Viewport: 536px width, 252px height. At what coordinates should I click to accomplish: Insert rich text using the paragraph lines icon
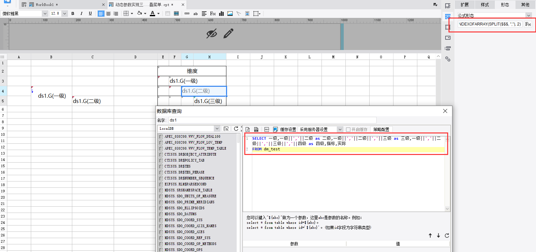(x=204, y=14)
